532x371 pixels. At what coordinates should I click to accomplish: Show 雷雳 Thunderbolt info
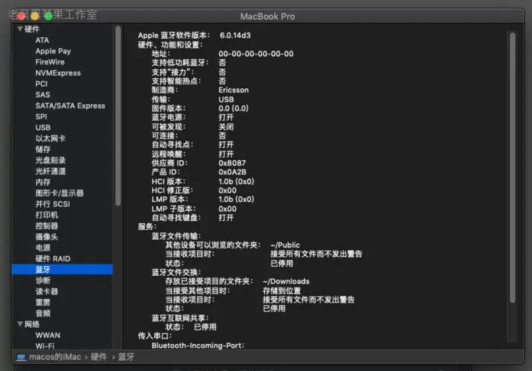point(43,302)
